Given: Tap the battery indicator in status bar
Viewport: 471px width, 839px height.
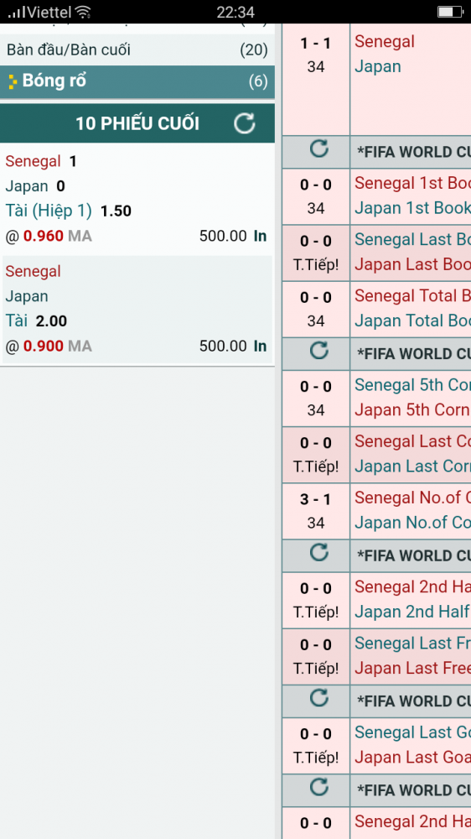Looking at the screenshot, I should click(x=449, y=12).
